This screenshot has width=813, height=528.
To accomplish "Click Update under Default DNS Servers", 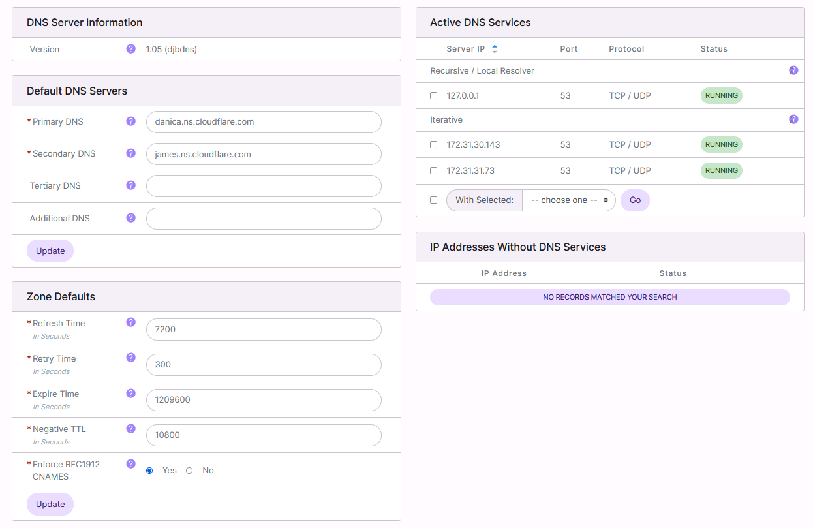I will (50, 251).
